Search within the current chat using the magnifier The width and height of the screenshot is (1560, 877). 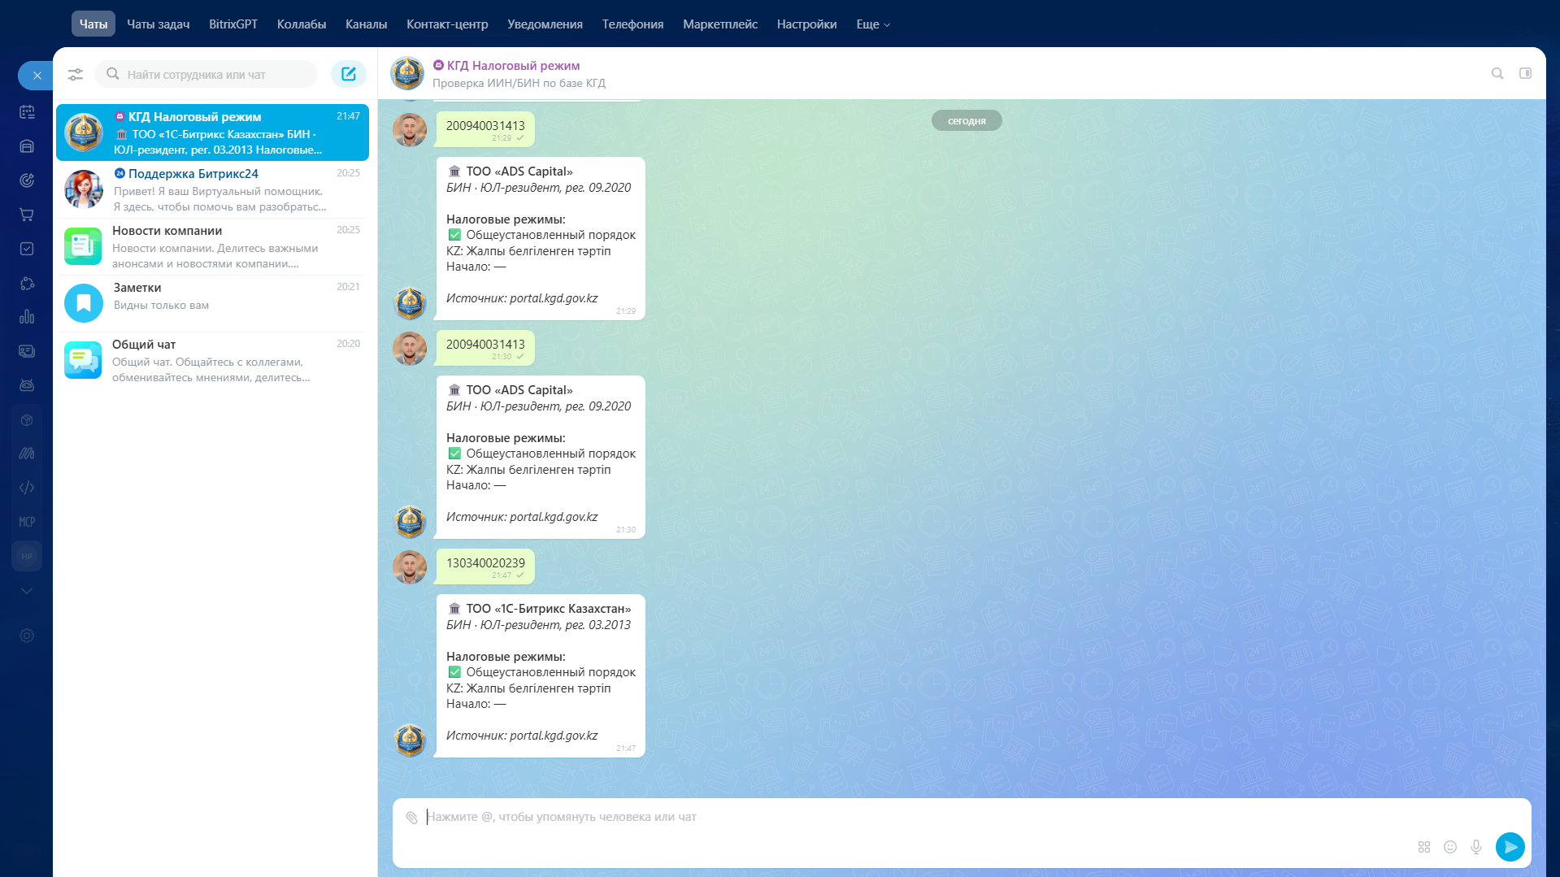1497,74
